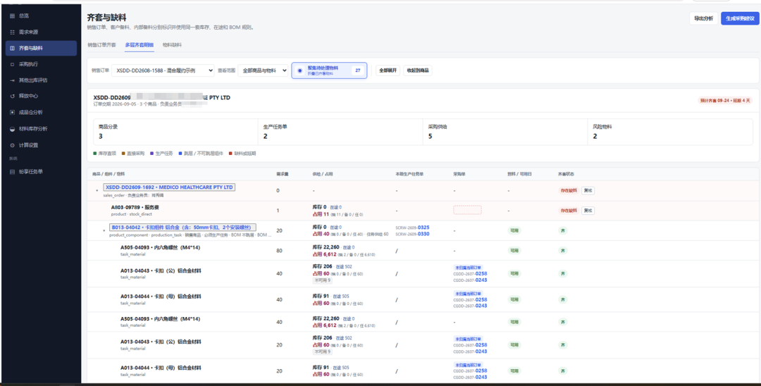
Task: Click the 生产任务单 summary card
Action: pyautogui.click(x=341, y=132)
